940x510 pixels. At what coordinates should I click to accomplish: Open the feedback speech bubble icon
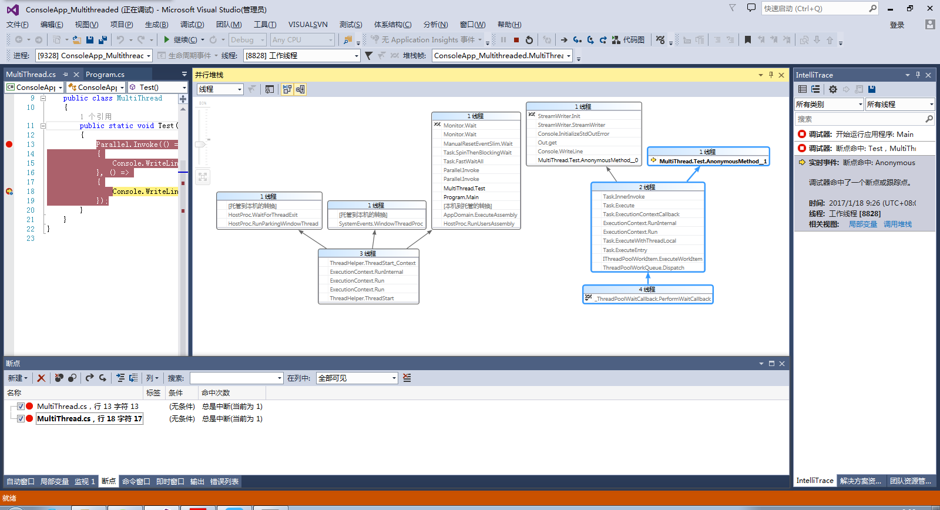pos(751,8)
